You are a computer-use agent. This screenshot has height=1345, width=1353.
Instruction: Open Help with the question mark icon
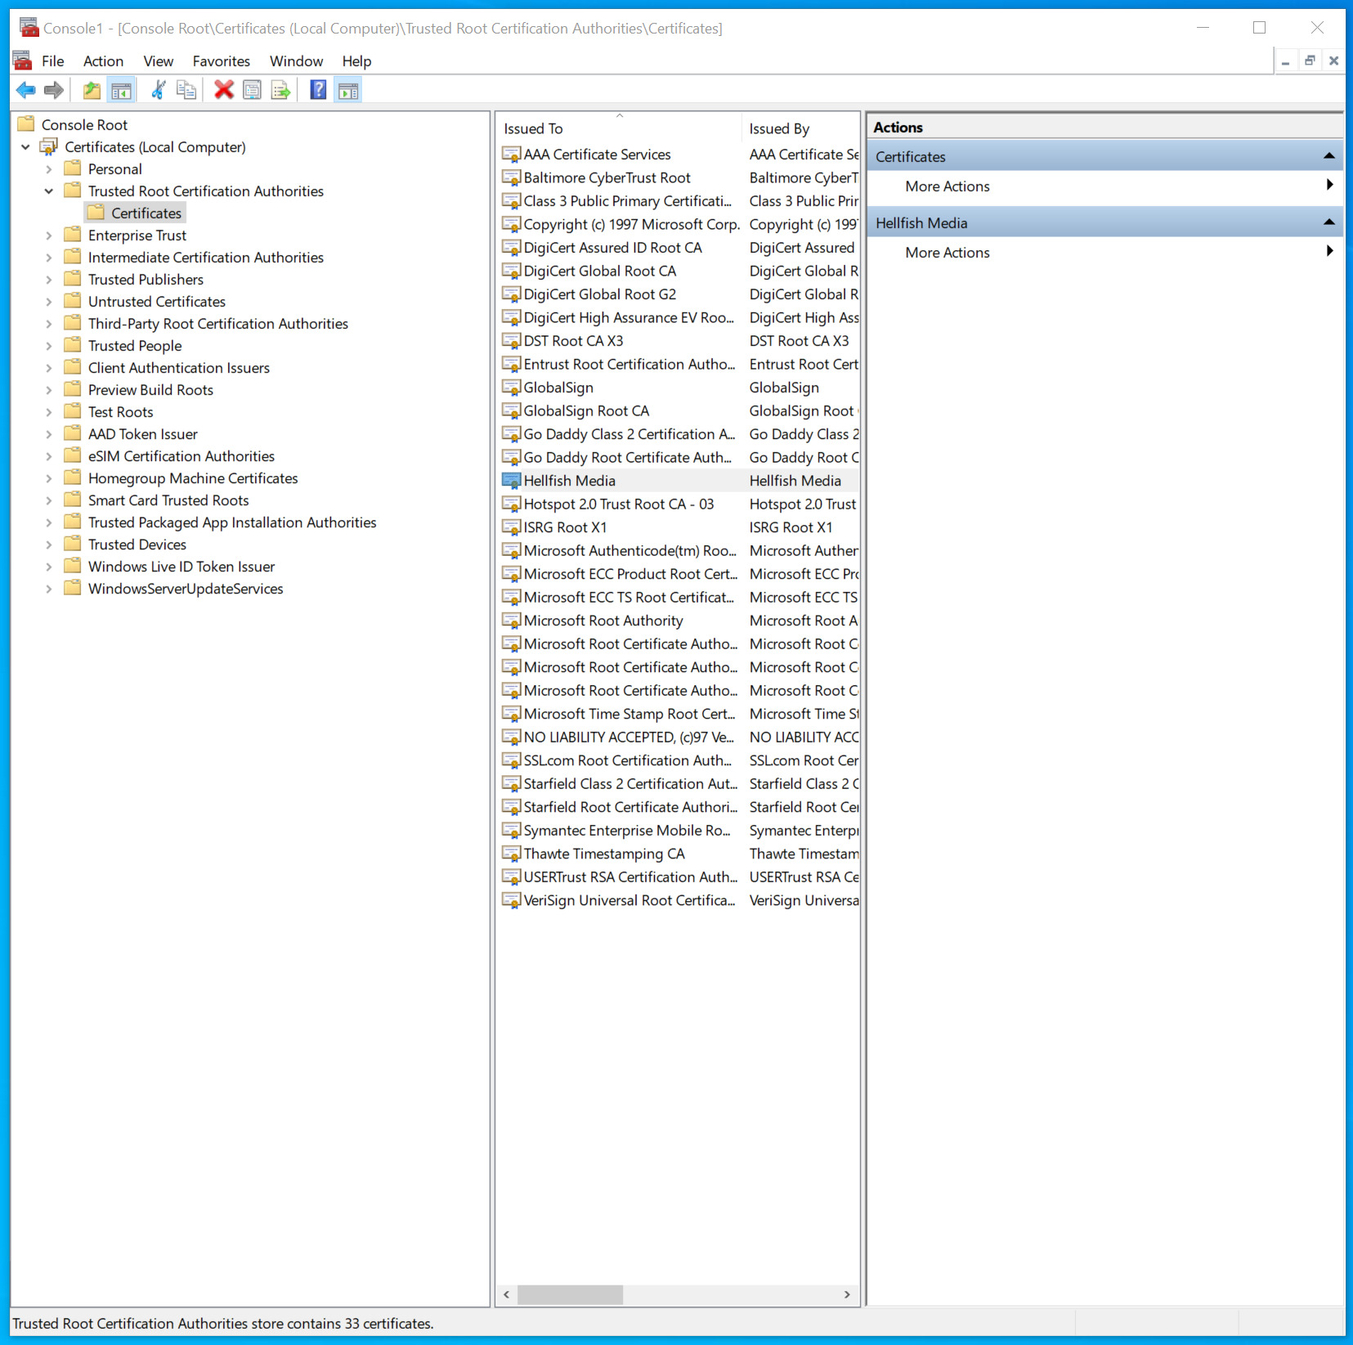click(x=317, y=90)
